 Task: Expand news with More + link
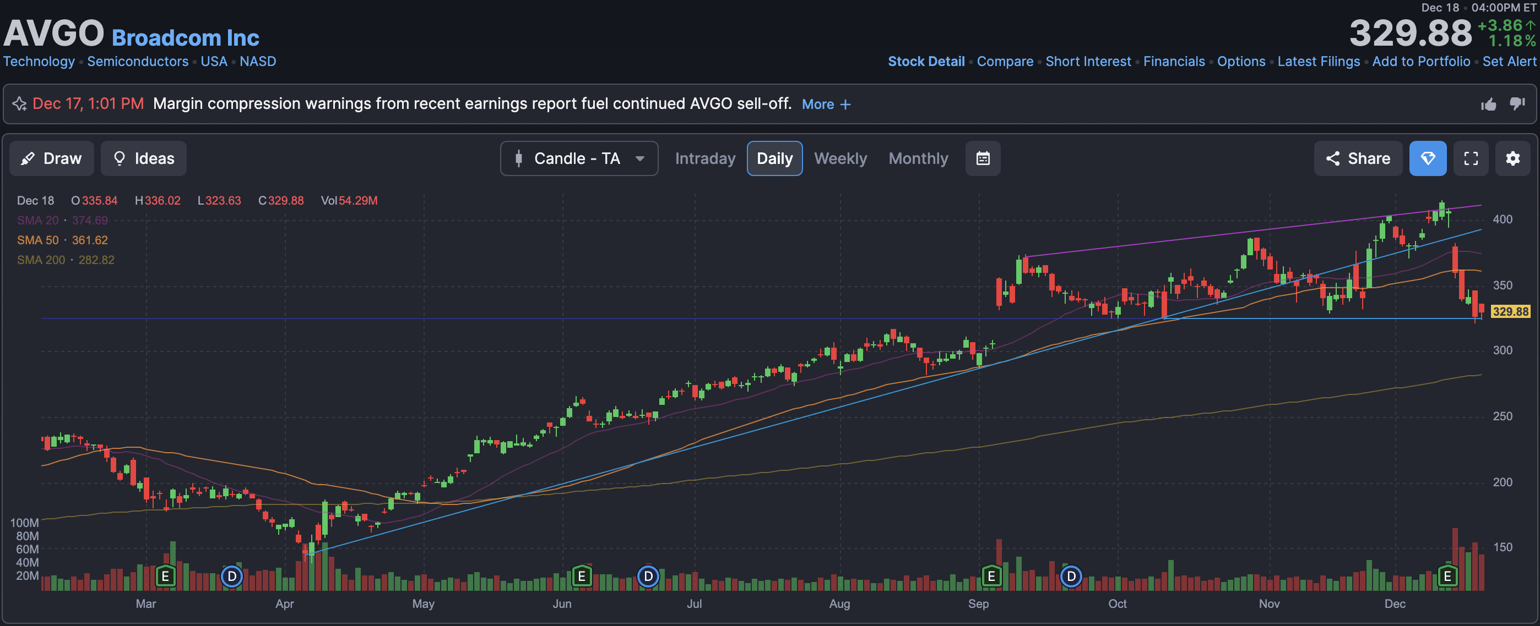[x=826, y=105]
